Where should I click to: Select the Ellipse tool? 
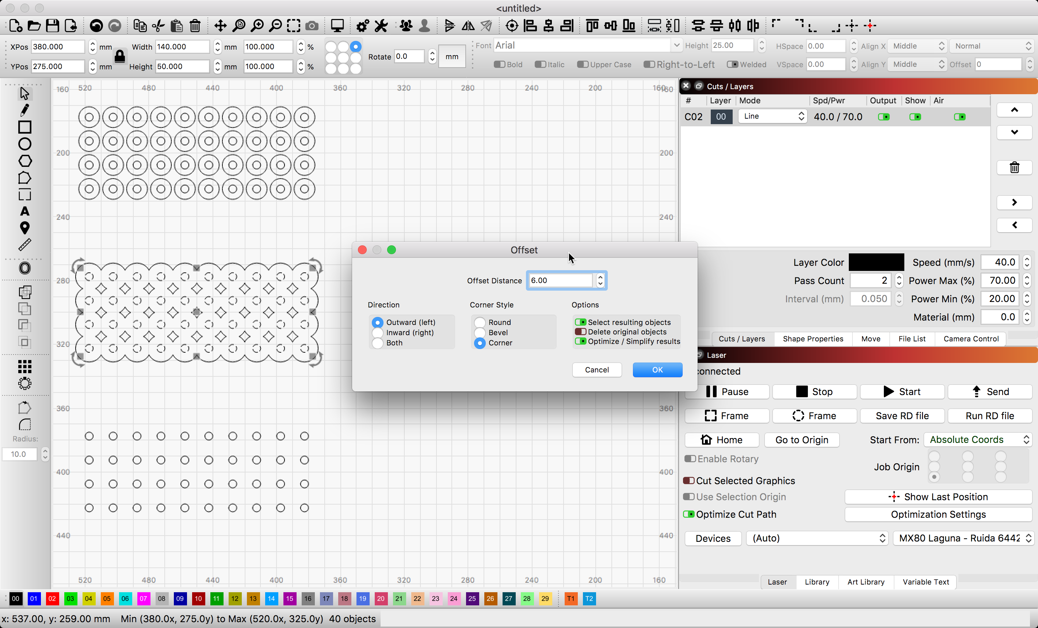click(x=24, y=144)
